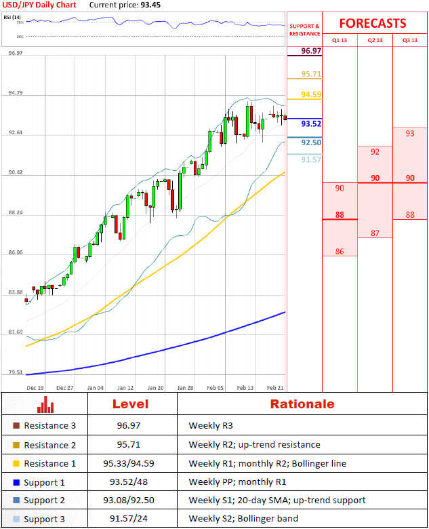Screen dimensions: 429x529
Task: Click the RSI (14) indicator label
Action: pos(12,17)
